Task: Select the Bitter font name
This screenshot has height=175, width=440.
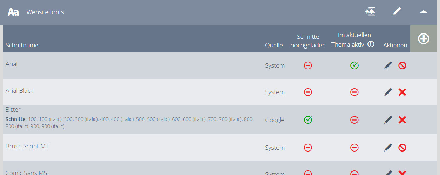Action: [13, 110]
